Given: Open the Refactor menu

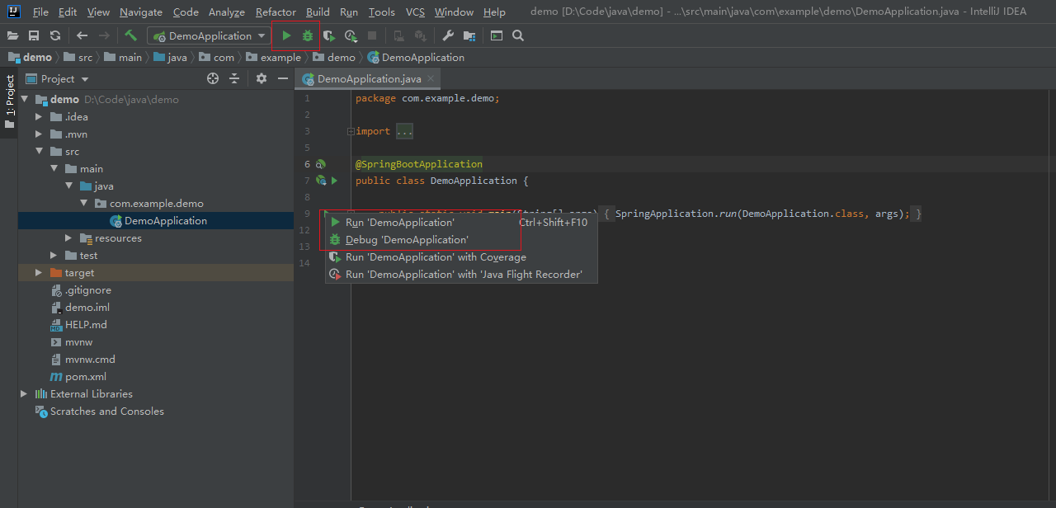Looking at the screenshot, I should tap(276, 12).
